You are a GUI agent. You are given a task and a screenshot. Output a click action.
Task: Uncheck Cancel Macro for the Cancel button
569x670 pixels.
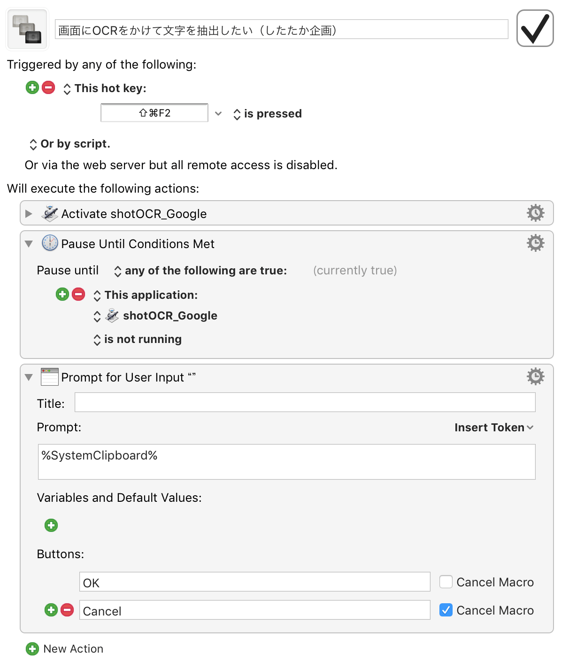tap(446, 610)
